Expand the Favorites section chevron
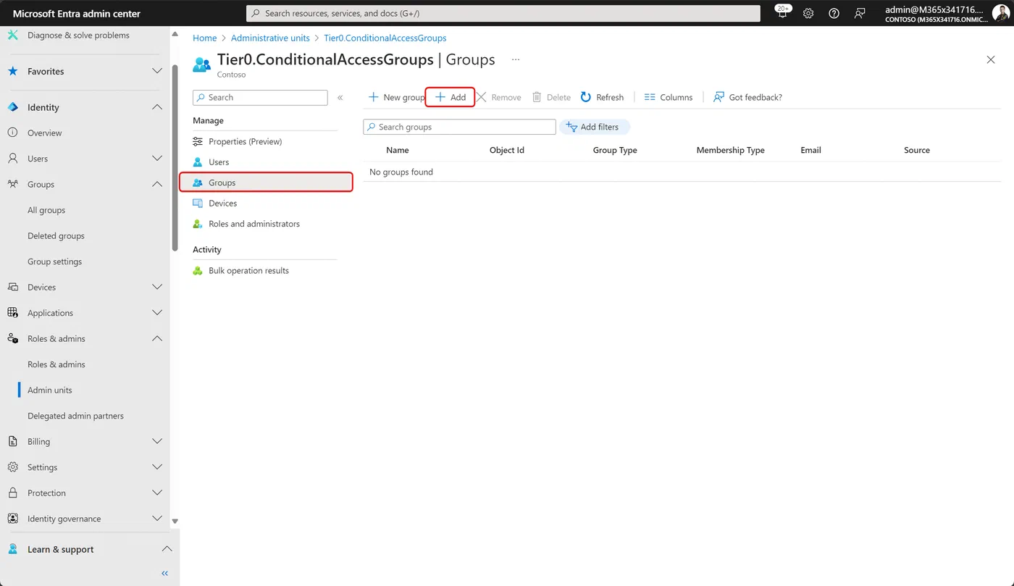This screenshot has height=586, width=1014. click(157, 71)
